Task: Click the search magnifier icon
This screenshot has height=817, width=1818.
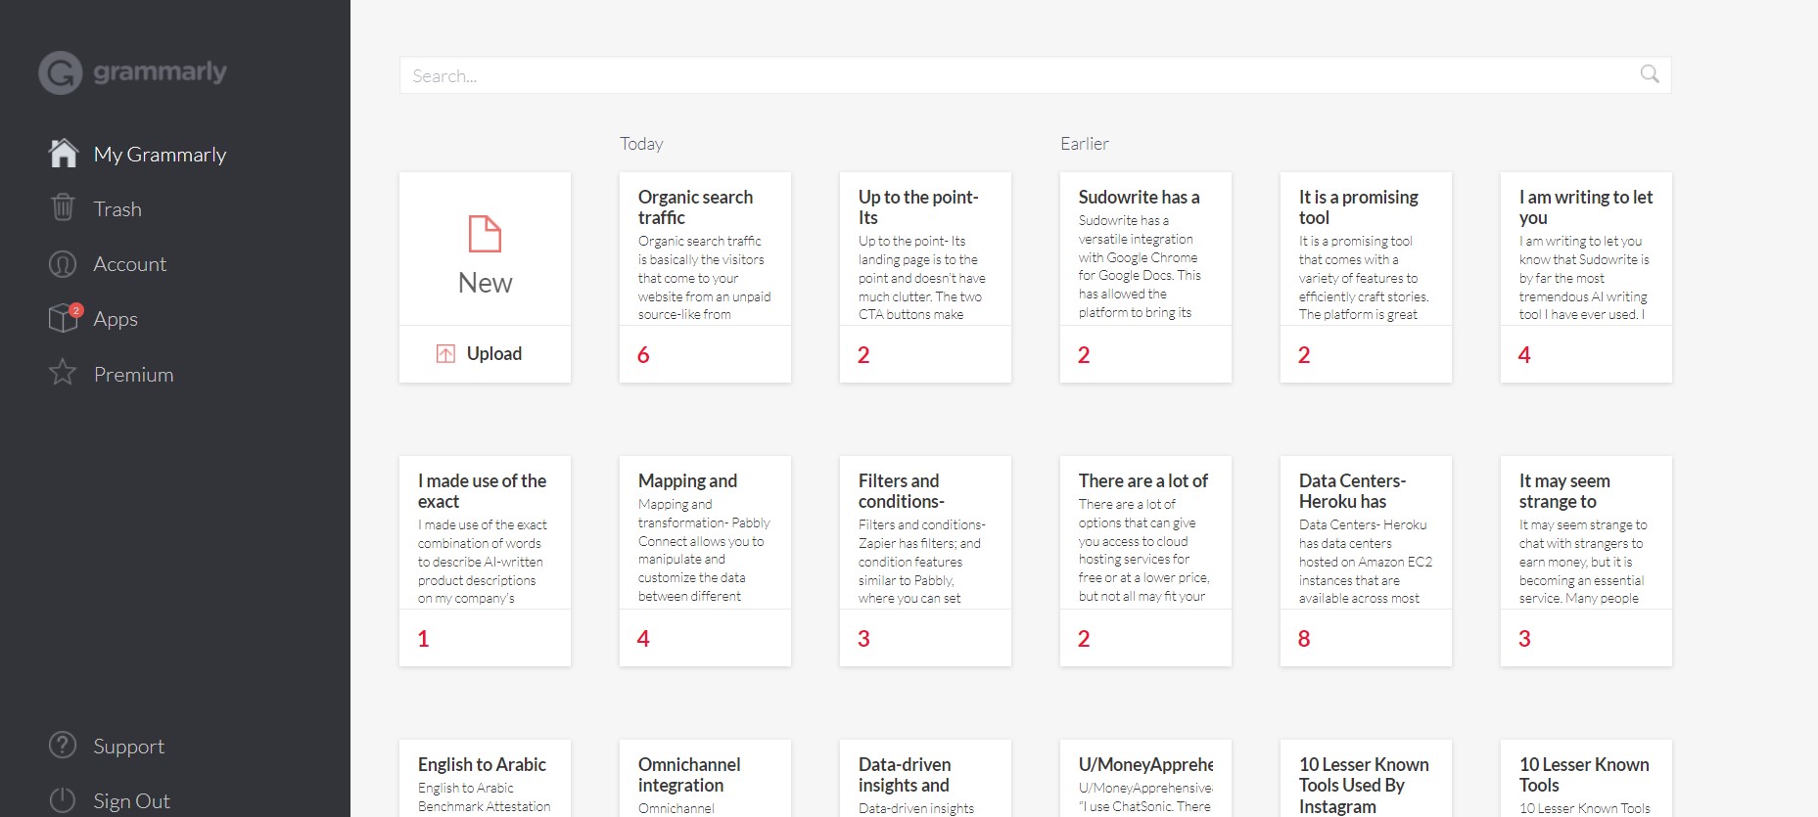Action: pos(1650,74)
